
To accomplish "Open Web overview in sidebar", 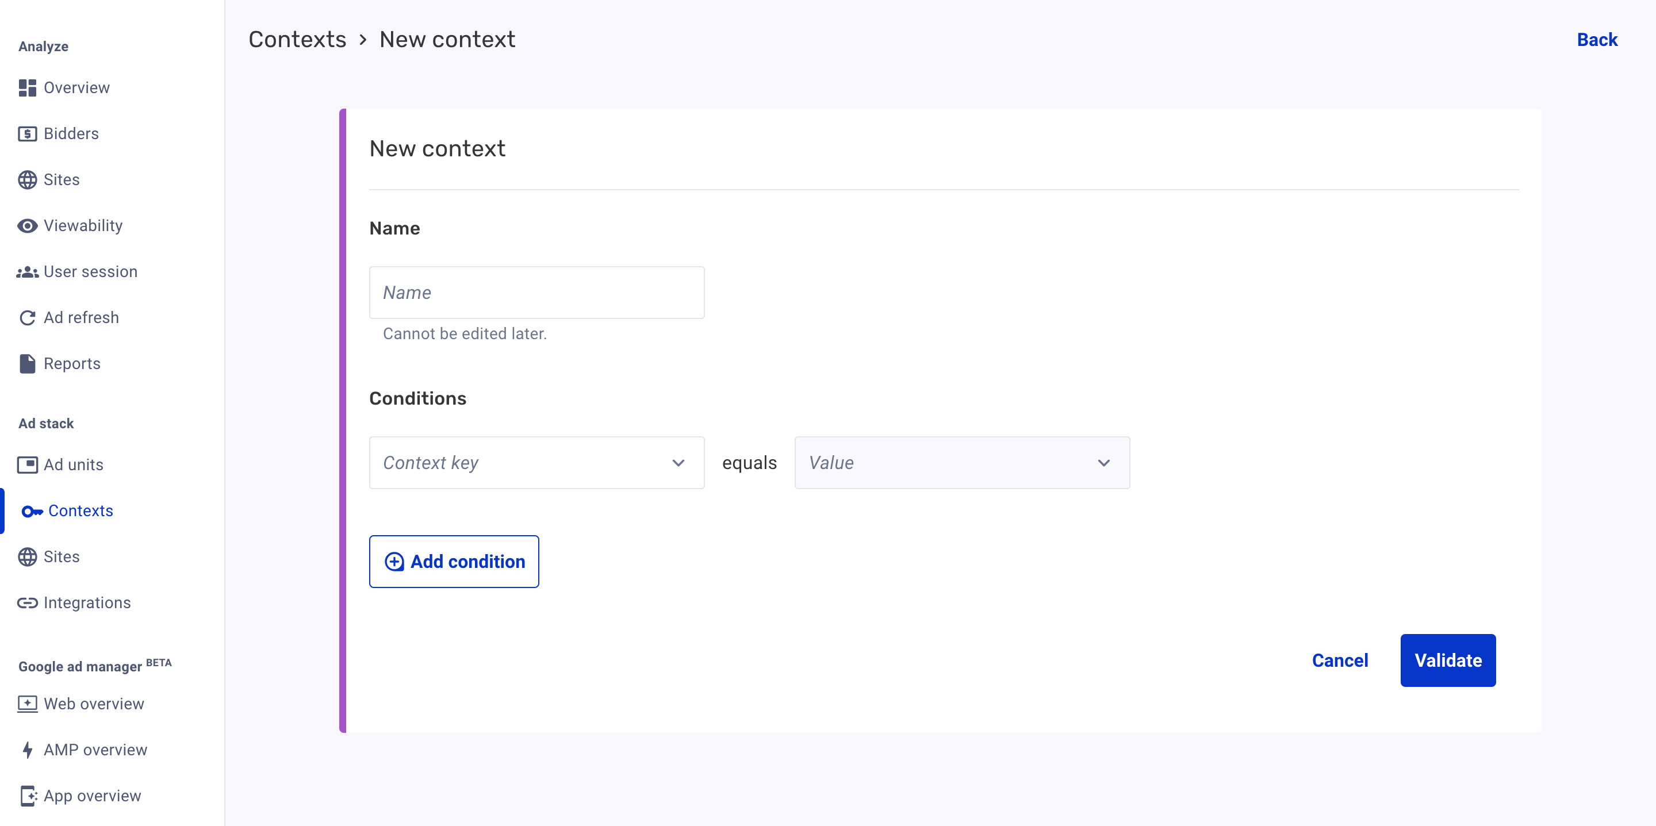I will click(x=93, y=704).
